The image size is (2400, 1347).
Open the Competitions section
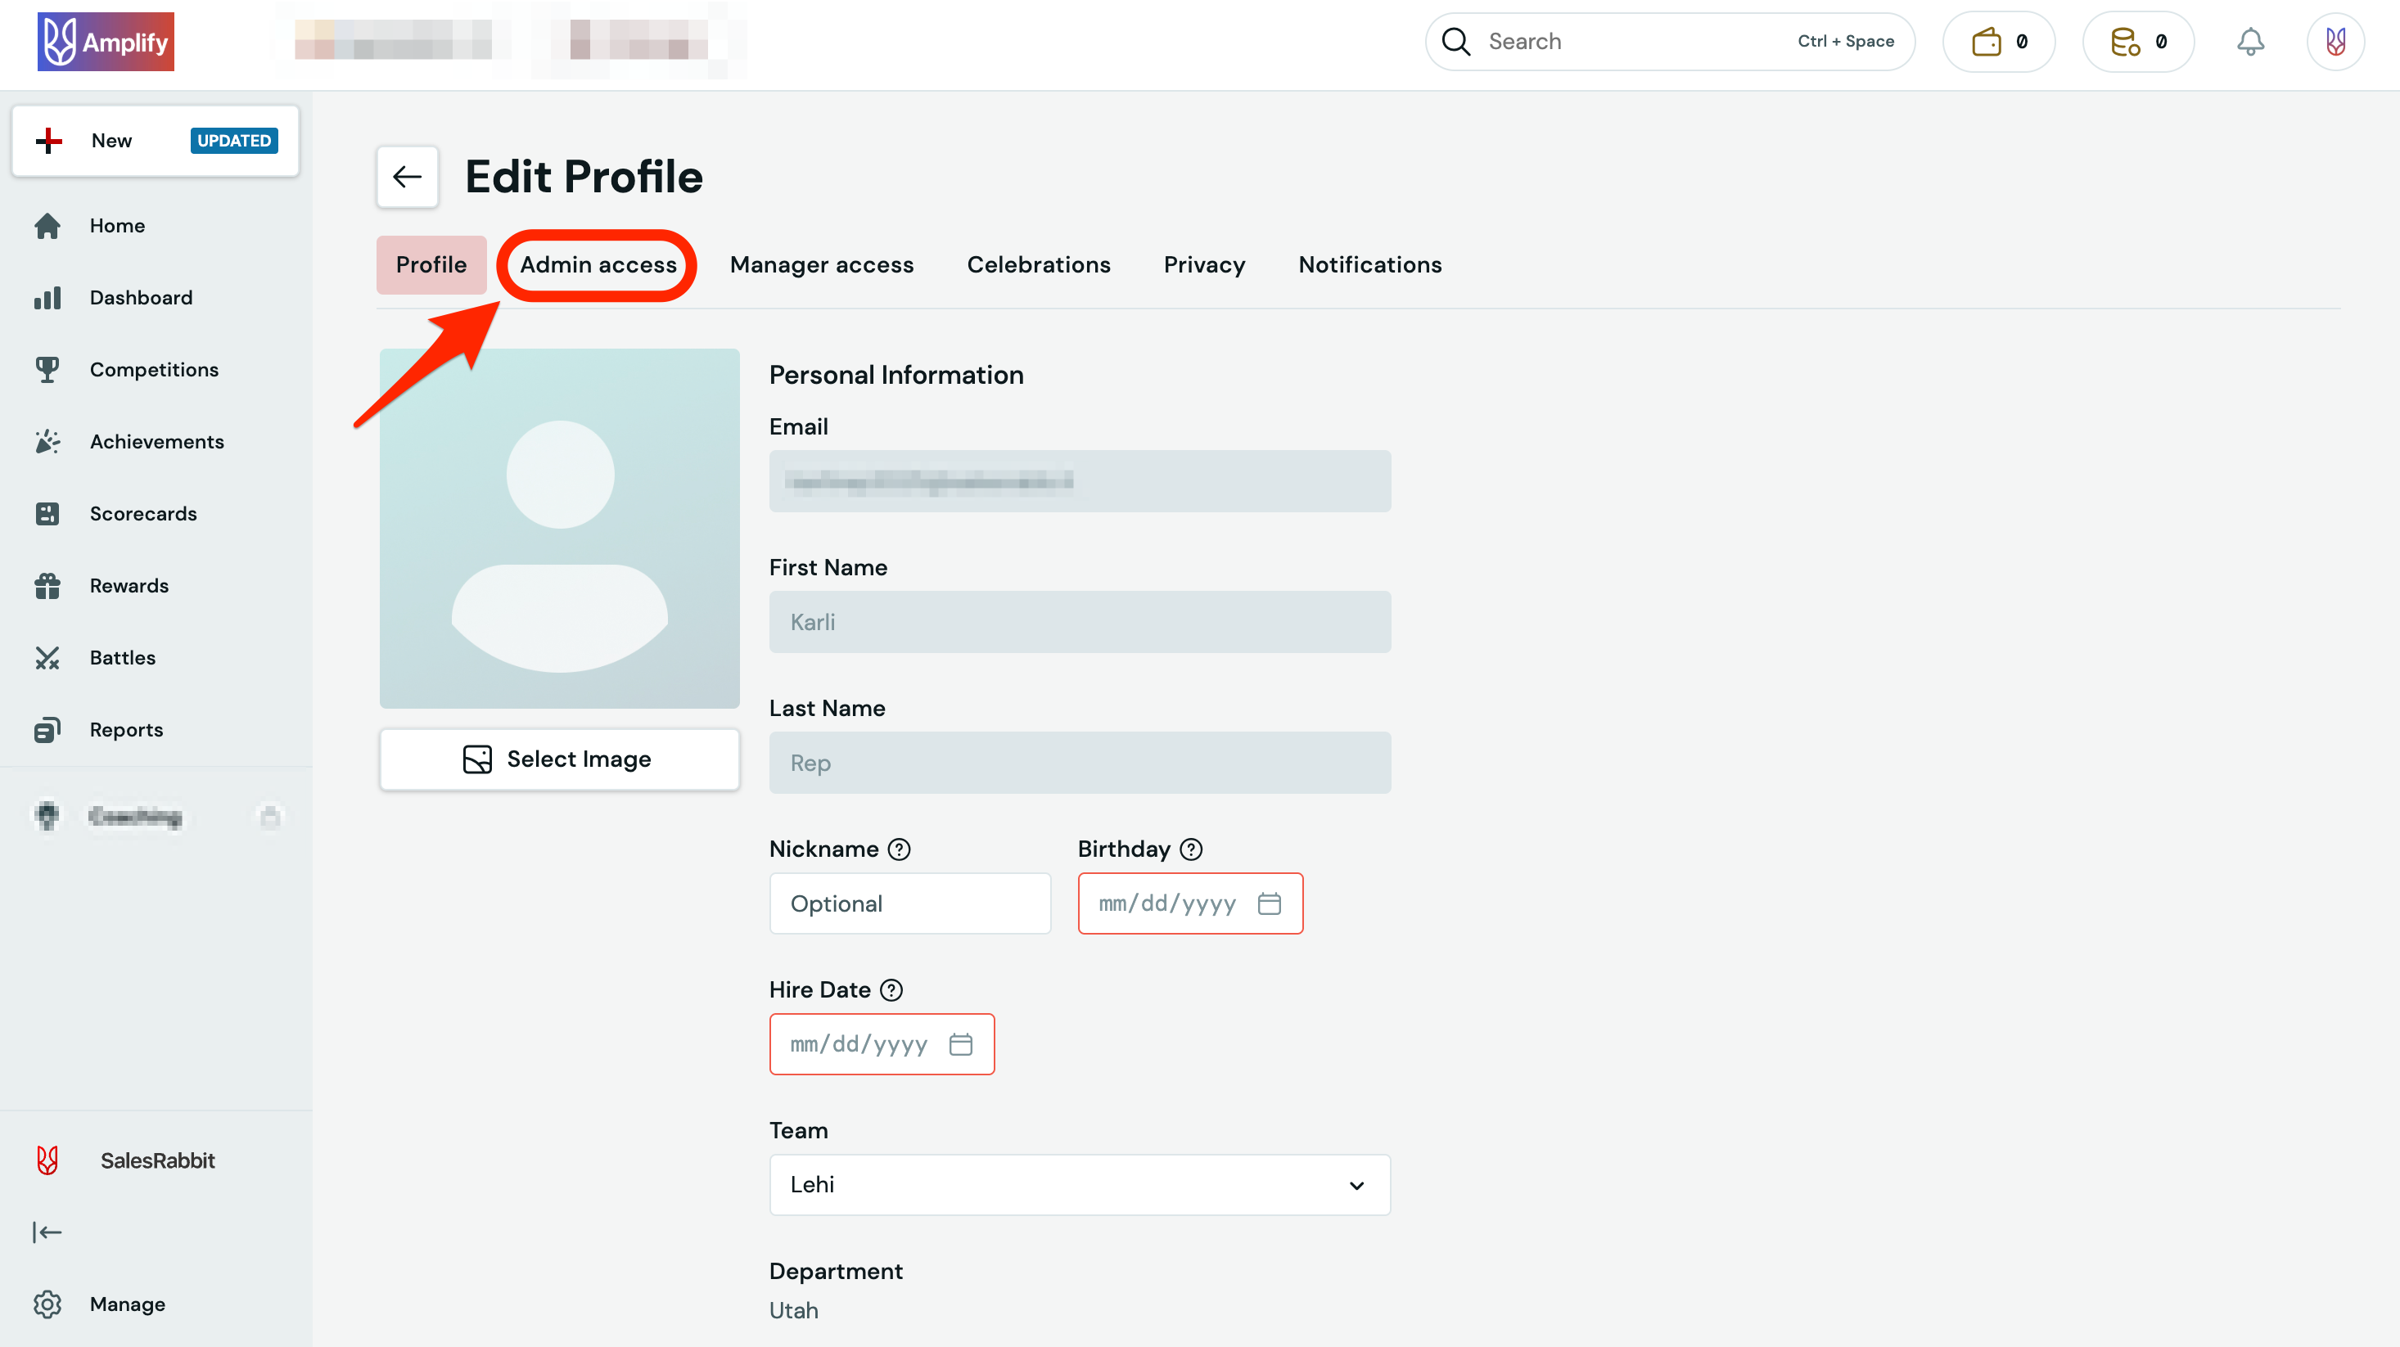click(x=154, y=369)
